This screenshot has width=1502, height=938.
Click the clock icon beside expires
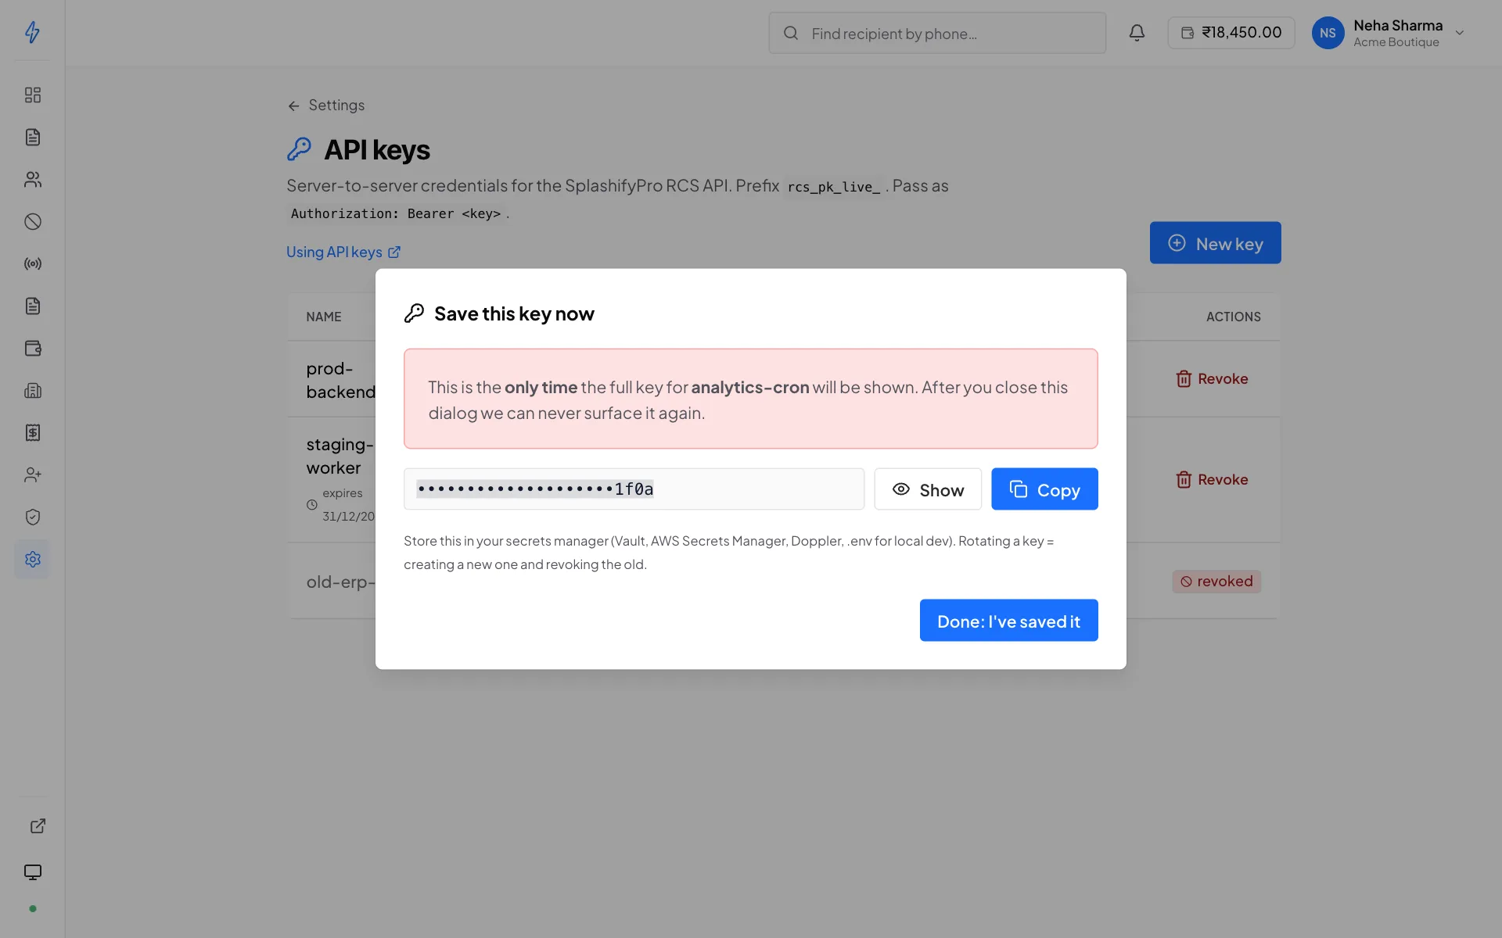[x=311, y=505]
